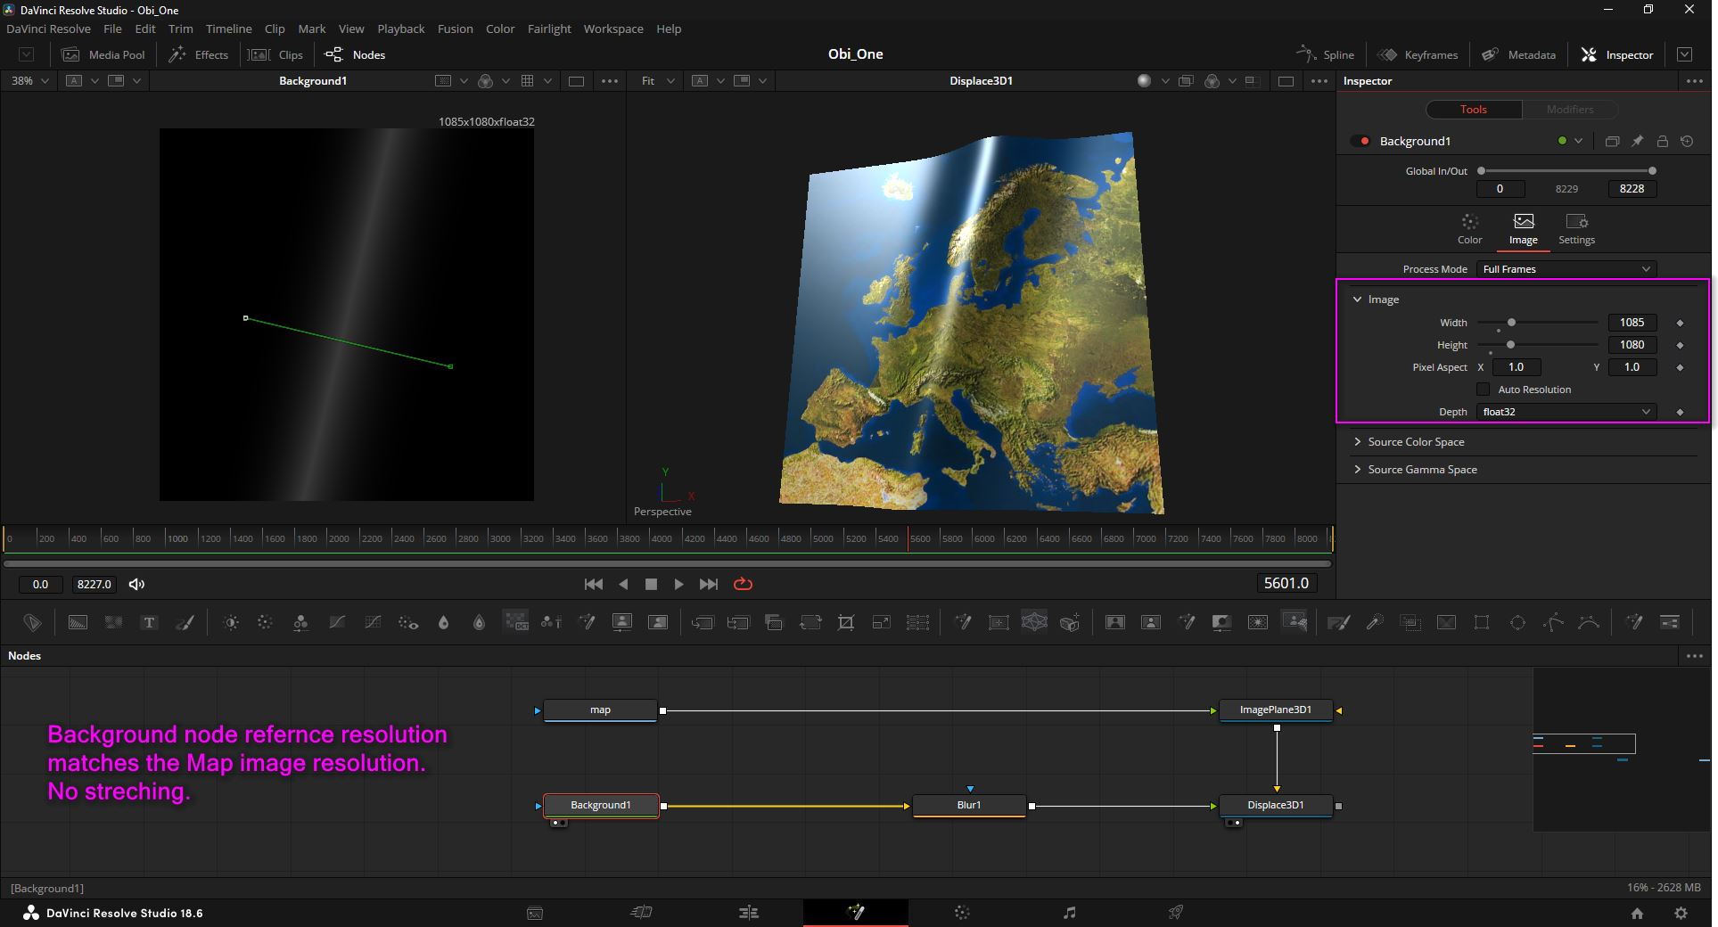Click the Pin icon for Background1 in Inspector
This screenshot has width=1718, height=927.
point(1637,141)
